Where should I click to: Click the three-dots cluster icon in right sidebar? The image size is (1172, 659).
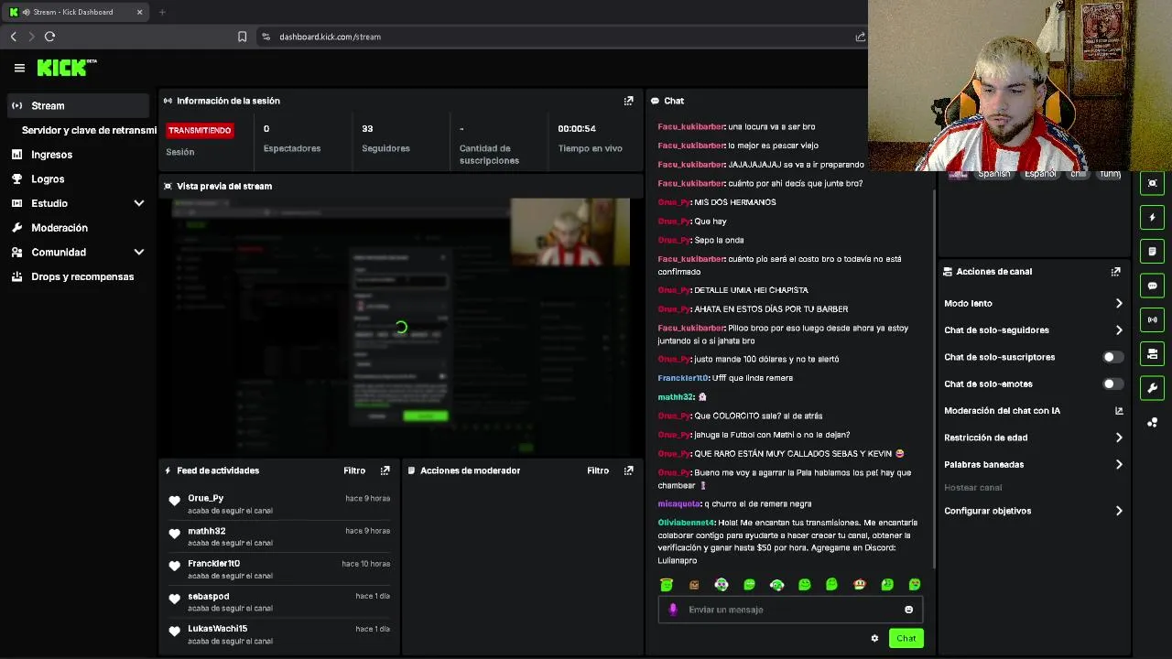1152,422
